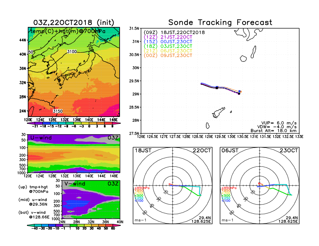Click the blue landing dot on sonde track

coord(240,91)
